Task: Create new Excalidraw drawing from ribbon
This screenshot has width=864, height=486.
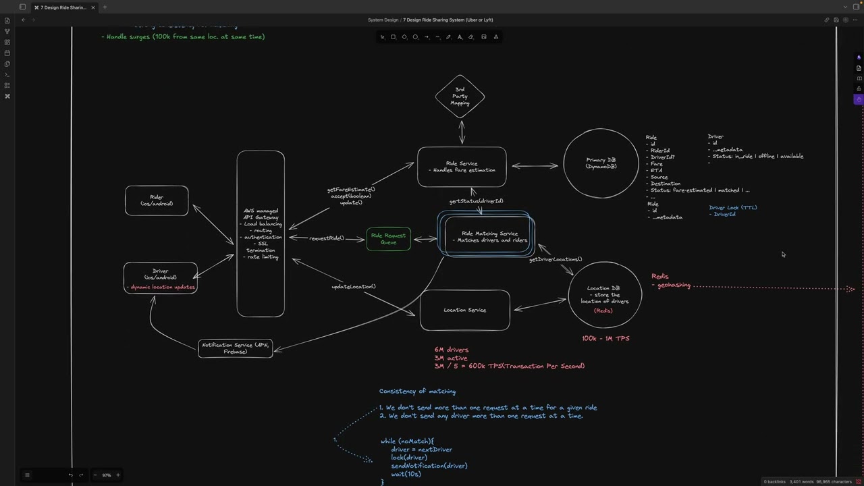Action: coord(7,96)
